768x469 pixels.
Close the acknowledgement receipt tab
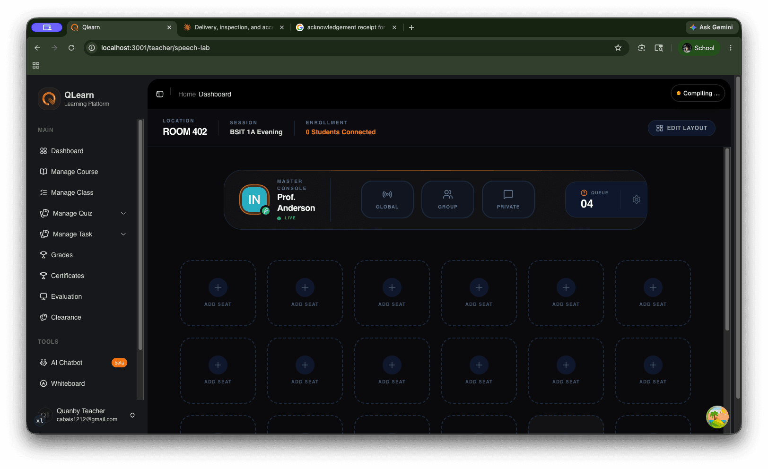394,27
